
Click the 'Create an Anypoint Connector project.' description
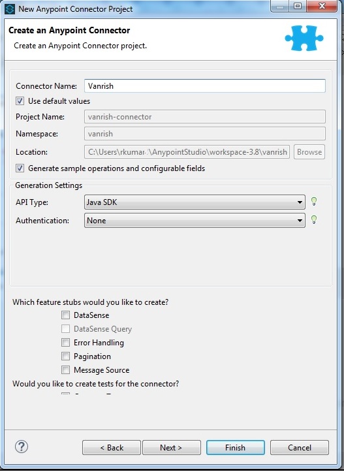point(80,46)
